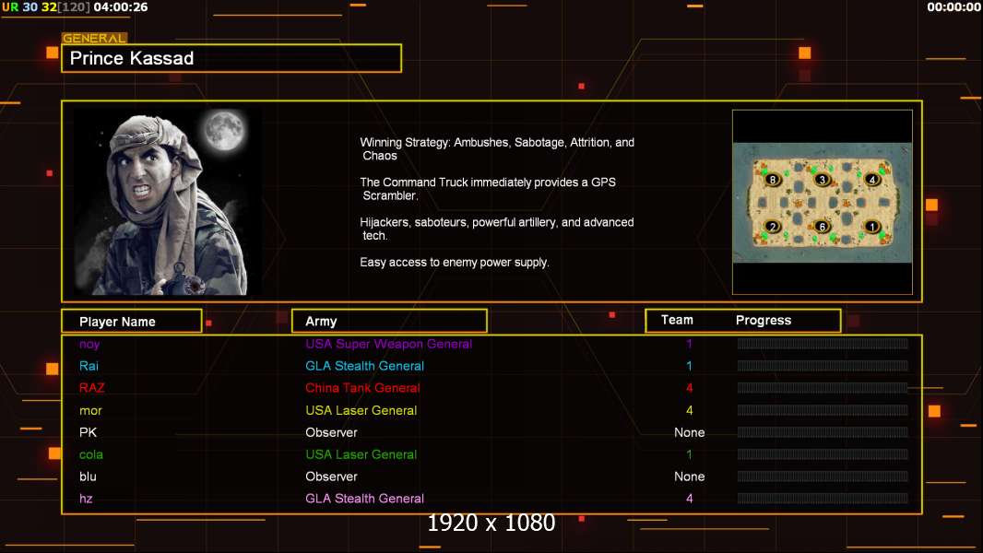Click mor's USA Laser General army

click(x=361, y=410)
